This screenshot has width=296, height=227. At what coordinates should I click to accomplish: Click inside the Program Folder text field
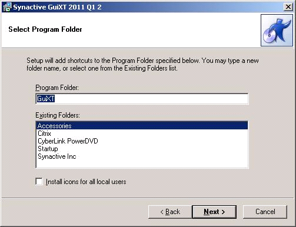click(142, 99)
